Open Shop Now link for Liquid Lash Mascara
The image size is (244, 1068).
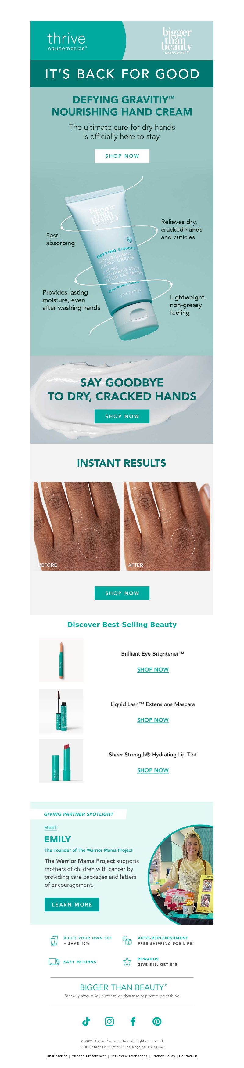coord(153,720)
